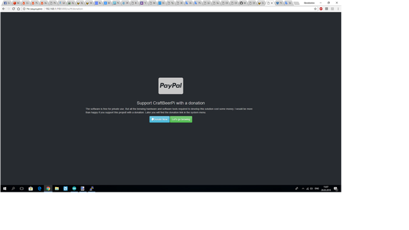This screenshot has height=230, width=409.
Task: Click the Let's go brewing button
Action: click(181, 119)
